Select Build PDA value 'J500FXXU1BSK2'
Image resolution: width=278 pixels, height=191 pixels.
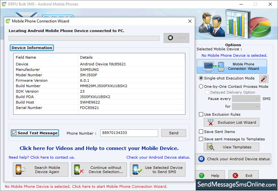95,97
